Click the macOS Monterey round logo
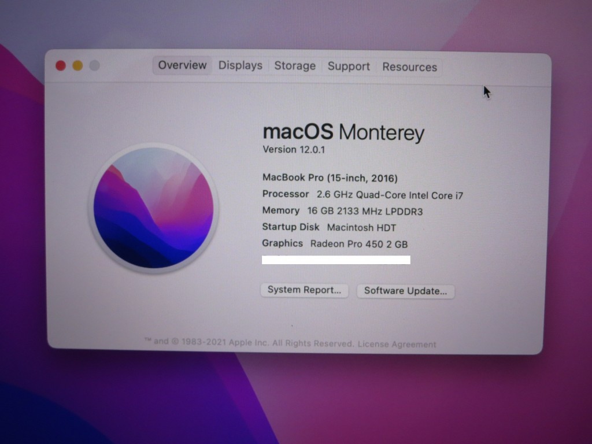 [153, 208]
